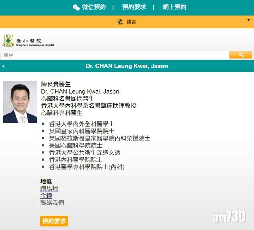Click the 陳良貴醫生 name text

click(56, 84)
